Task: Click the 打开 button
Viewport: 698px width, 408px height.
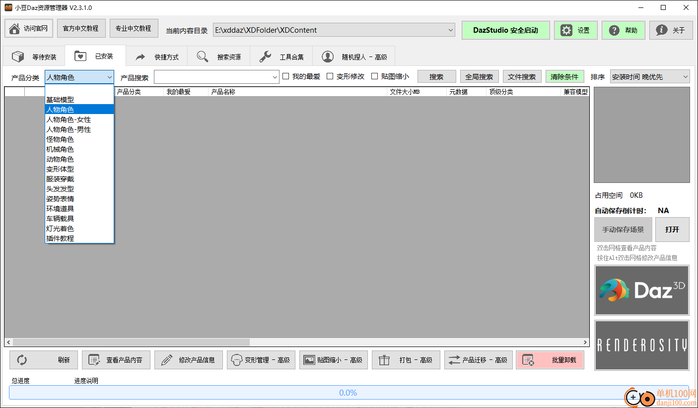Action: [x=672, y=230]
